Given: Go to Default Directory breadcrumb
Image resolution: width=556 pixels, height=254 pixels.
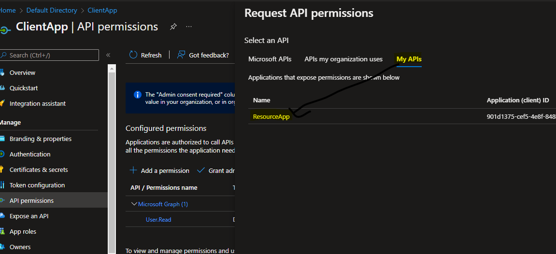Looking at the screenshot, I should coord(52,10).
